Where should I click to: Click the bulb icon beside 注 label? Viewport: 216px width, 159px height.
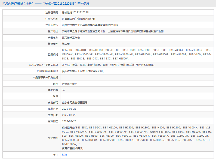click(54, 155)
